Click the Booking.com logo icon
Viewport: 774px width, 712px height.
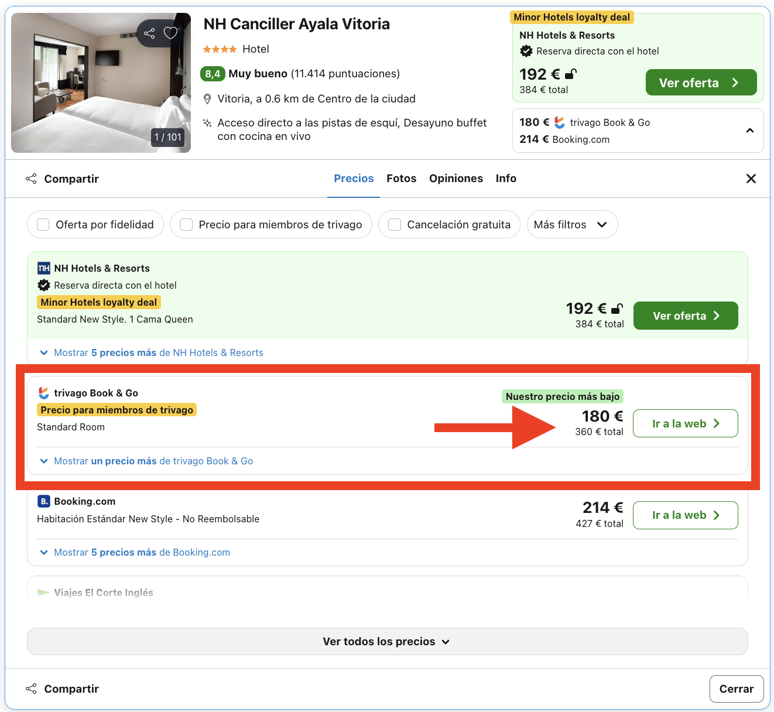(x=44, y=501)
